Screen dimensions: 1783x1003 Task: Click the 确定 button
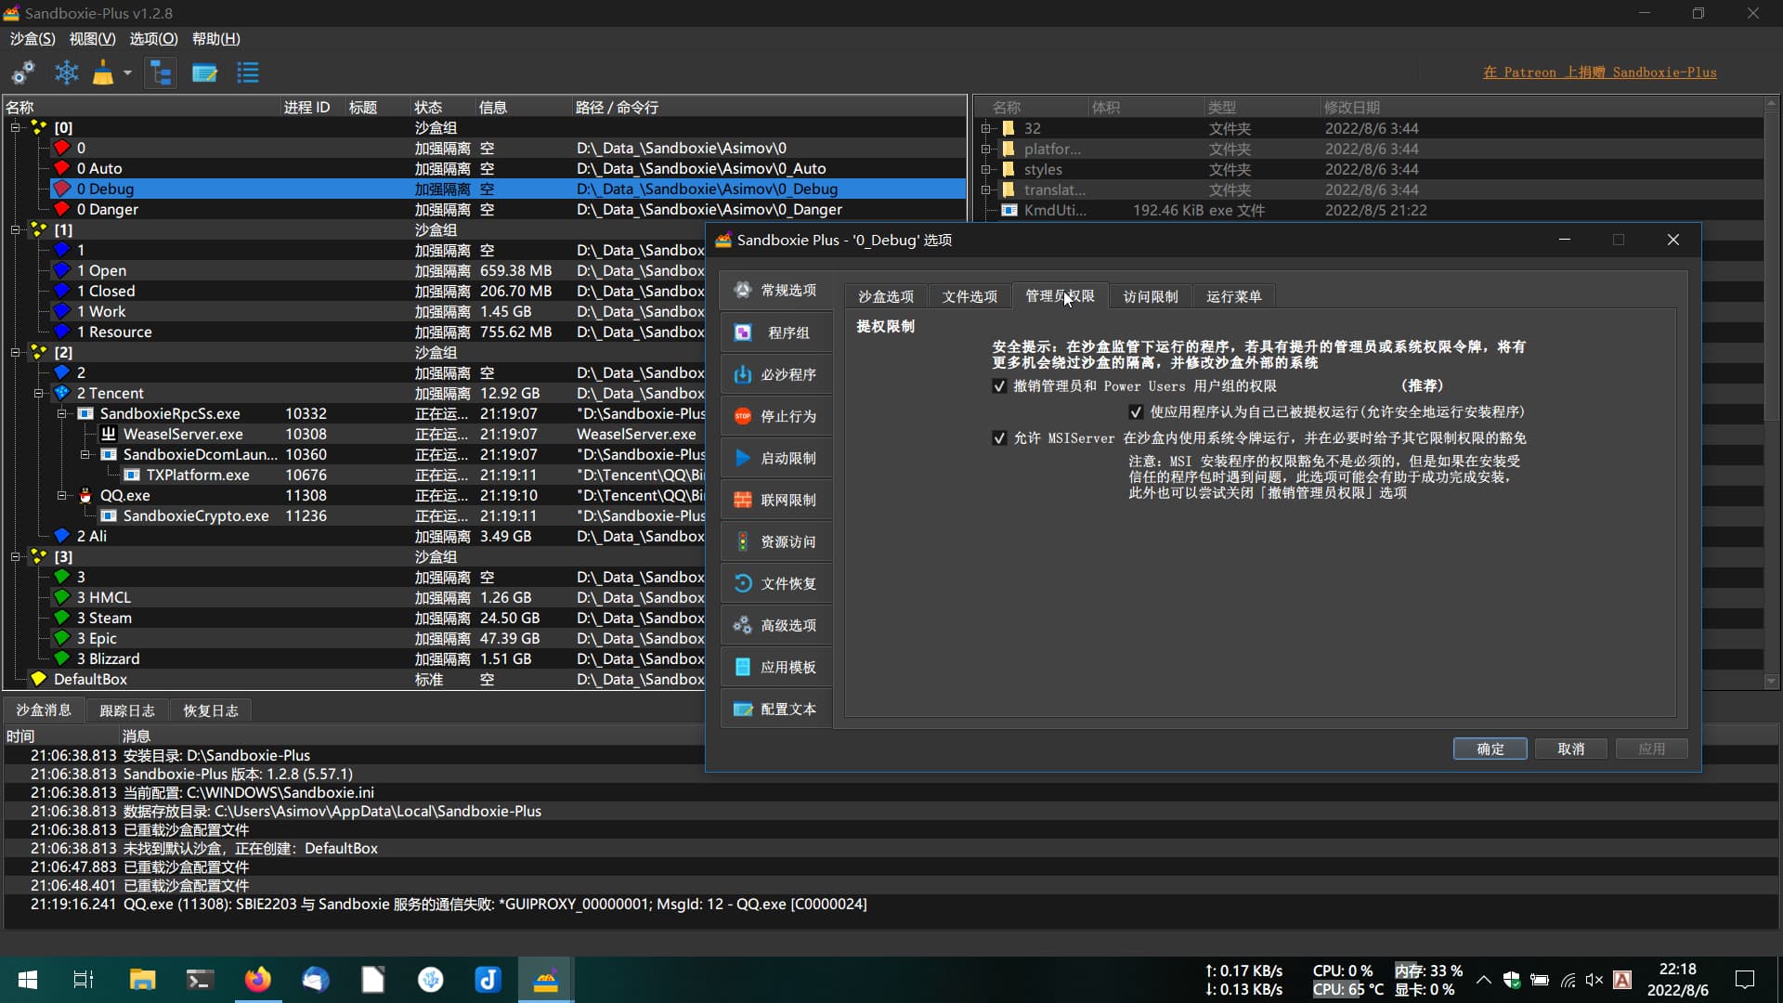pos(1490,749)
